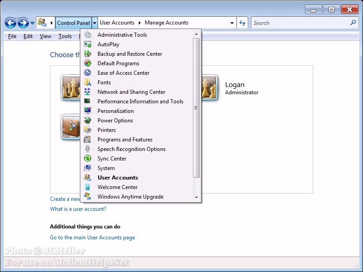Click the Manage Accounts breadcrumb
Image resolution: width=363 pixels, height=272 pixels.
pos(167,23)
